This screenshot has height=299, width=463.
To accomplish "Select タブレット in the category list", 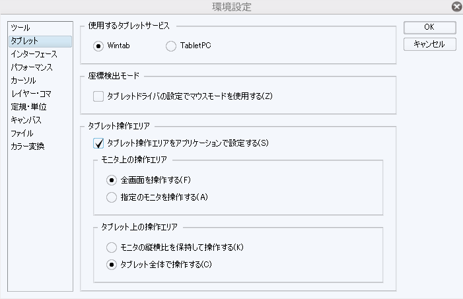I will tap(24, 41).
